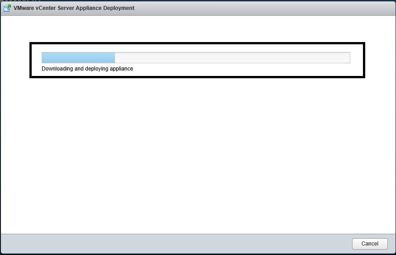Select the 'Downloading and deploying appliance' status text

pos(87,69)
